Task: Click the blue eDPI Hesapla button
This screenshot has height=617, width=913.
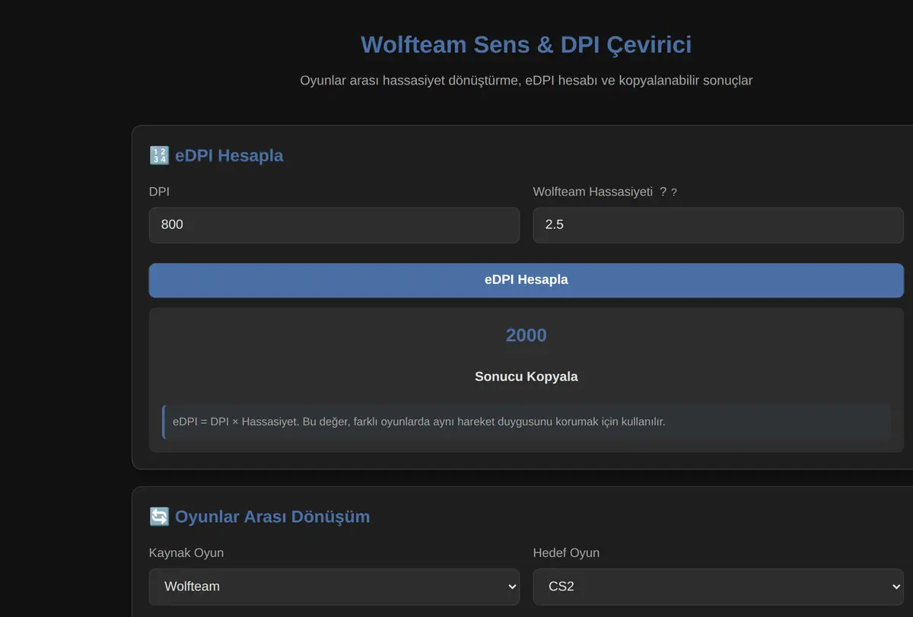Action: [x=526, y=280]
